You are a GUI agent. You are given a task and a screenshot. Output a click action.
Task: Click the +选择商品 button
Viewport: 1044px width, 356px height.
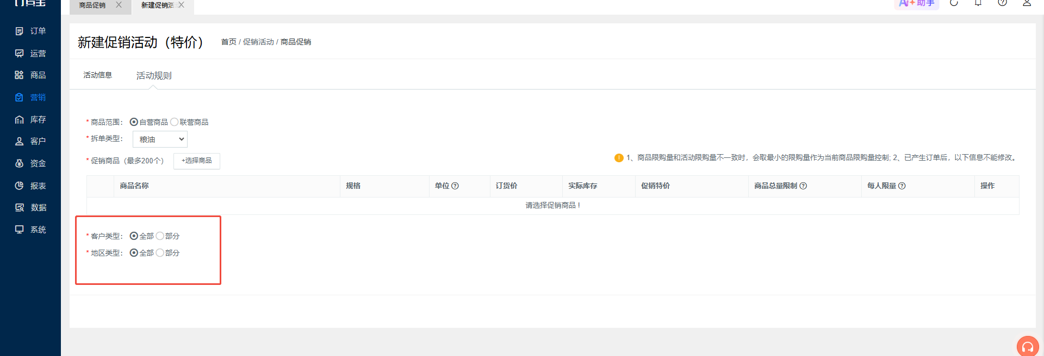tap(197, 161)
